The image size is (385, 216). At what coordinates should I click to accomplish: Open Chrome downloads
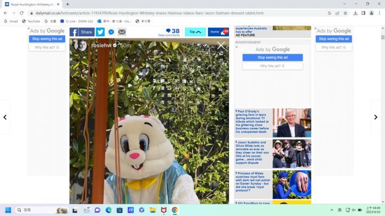coord(355,13)
